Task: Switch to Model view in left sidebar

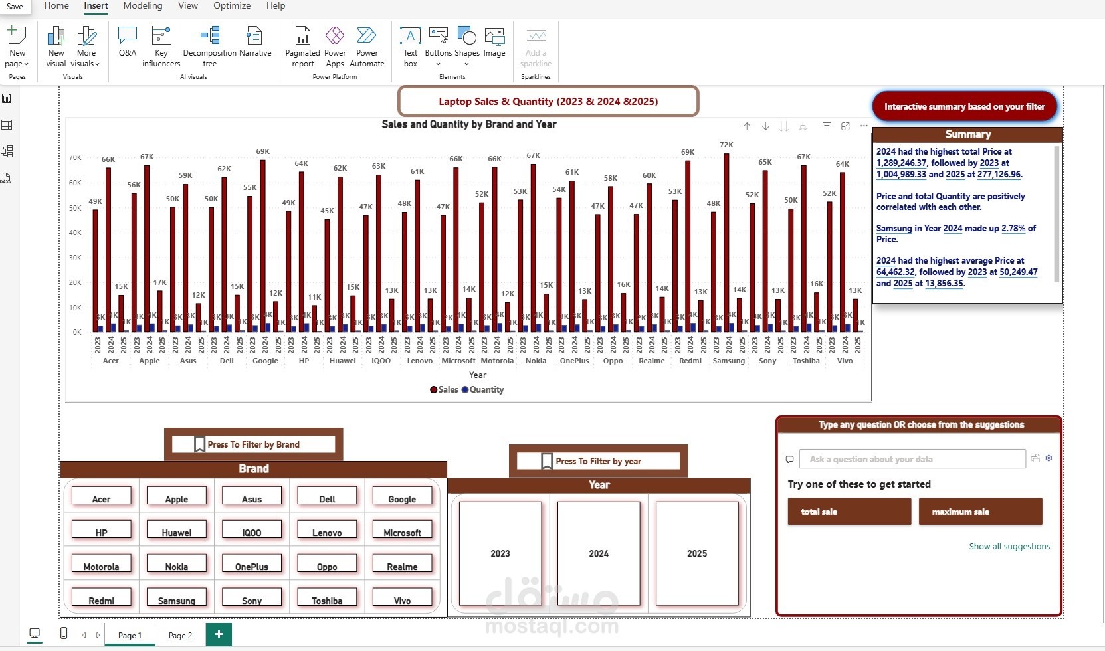Action: click(x=7, y=151)
